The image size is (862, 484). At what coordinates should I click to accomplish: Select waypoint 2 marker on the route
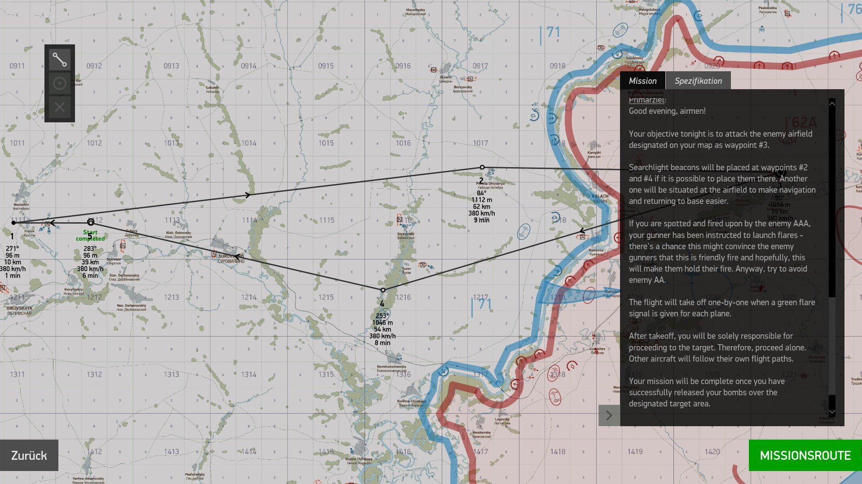point(482,167)
